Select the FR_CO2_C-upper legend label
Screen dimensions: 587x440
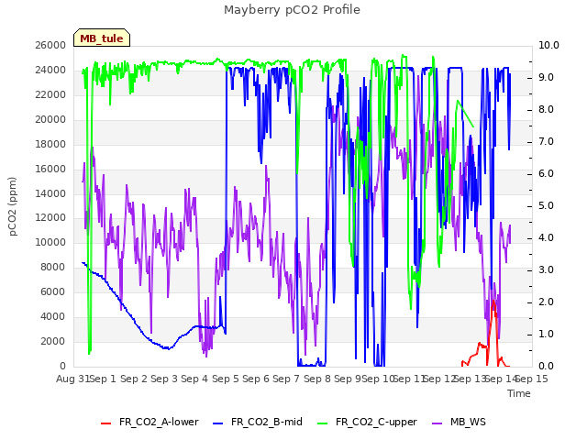click(376, 422)
